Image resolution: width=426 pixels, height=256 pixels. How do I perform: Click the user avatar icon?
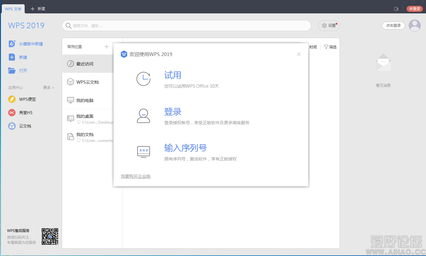[x=414, y=26]
